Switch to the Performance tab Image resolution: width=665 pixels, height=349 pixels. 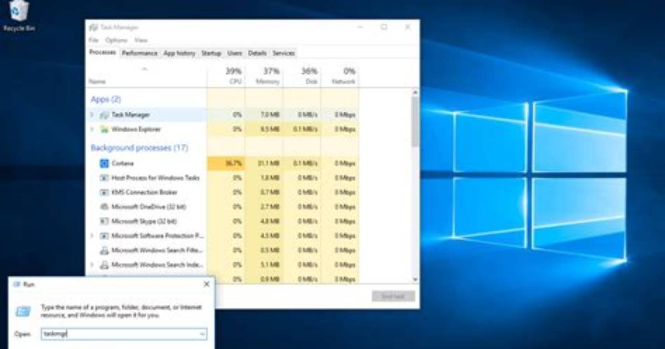click(140, 53)
